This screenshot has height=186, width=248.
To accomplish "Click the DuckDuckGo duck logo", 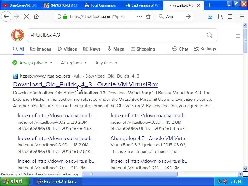I will click(x=18, y=35).
